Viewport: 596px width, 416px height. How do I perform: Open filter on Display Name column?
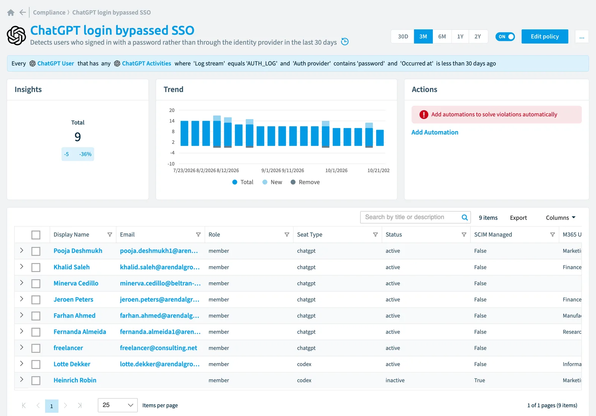point(110,235)
